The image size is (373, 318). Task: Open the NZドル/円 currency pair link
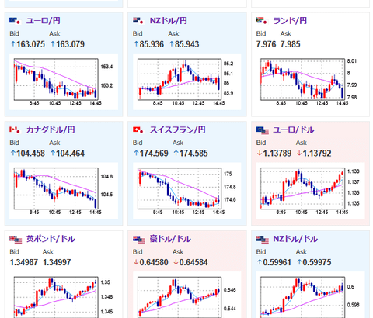coord(169,21)
